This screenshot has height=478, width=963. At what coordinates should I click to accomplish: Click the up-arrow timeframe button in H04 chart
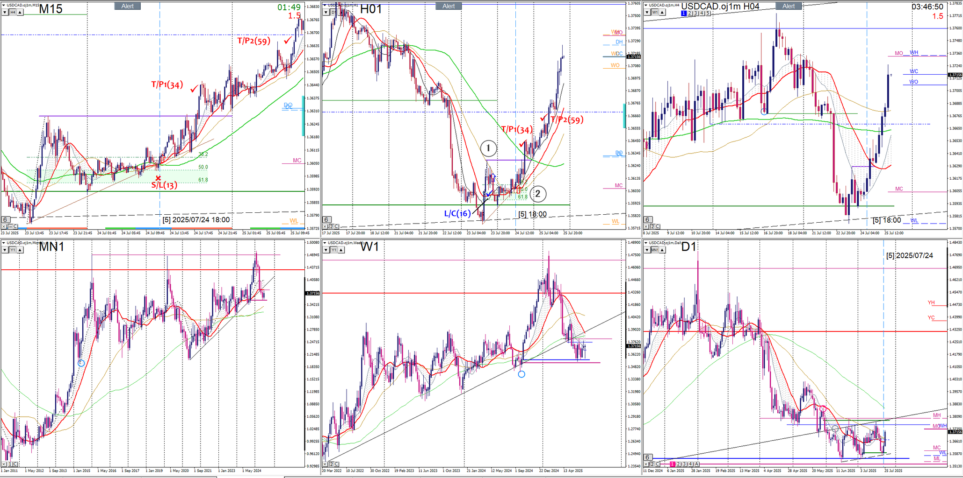pyautogui.click(x=663, y=13)
